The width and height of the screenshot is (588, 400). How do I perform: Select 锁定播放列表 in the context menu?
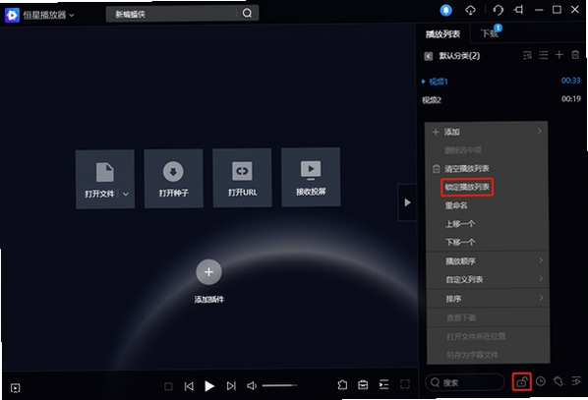(x=467, y=187)
